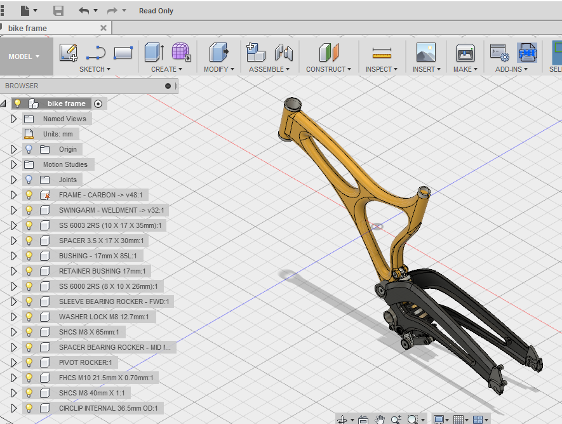Click the Offset Plane construct icon
The height and width of the screenshot is (424, 562).
point(329,52)
